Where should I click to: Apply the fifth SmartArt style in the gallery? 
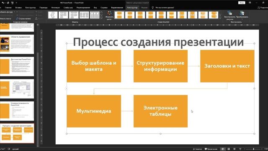pyautogui.click(x=161, y=15)
